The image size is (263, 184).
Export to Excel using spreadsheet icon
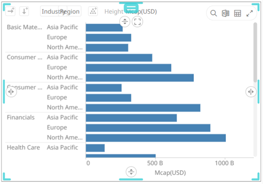(x=225, y=13)
